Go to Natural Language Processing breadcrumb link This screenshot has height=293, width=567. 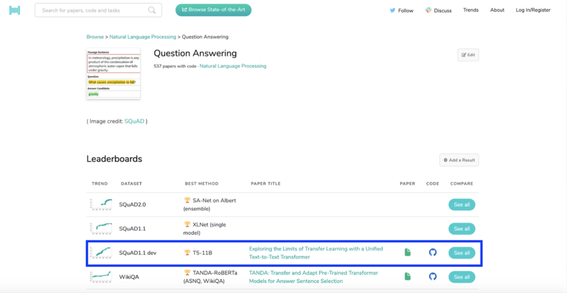point(143,36)
